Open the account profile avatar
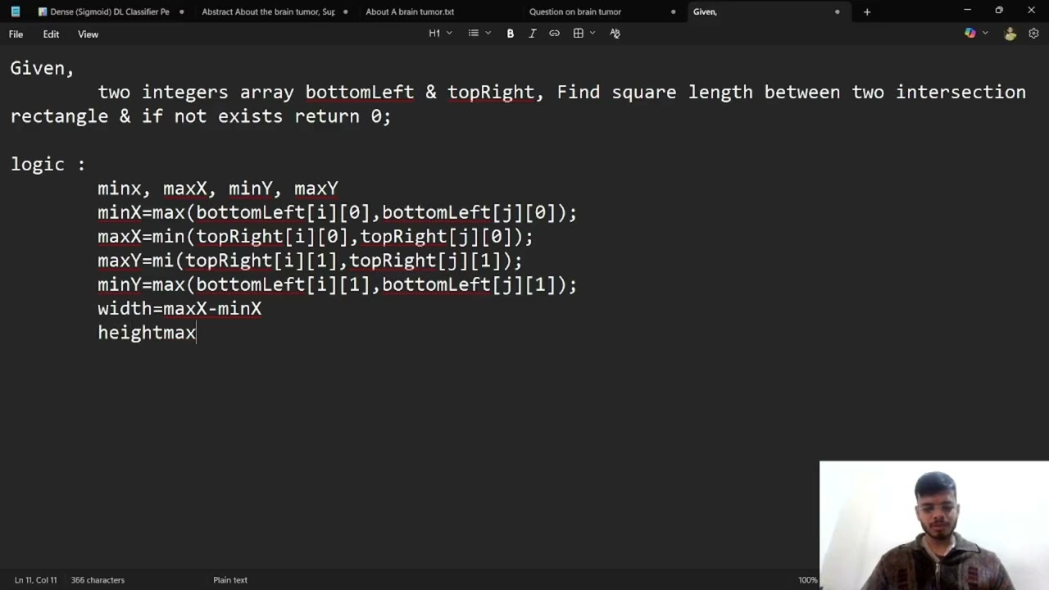1049x590 pixels. [1010, 34]
